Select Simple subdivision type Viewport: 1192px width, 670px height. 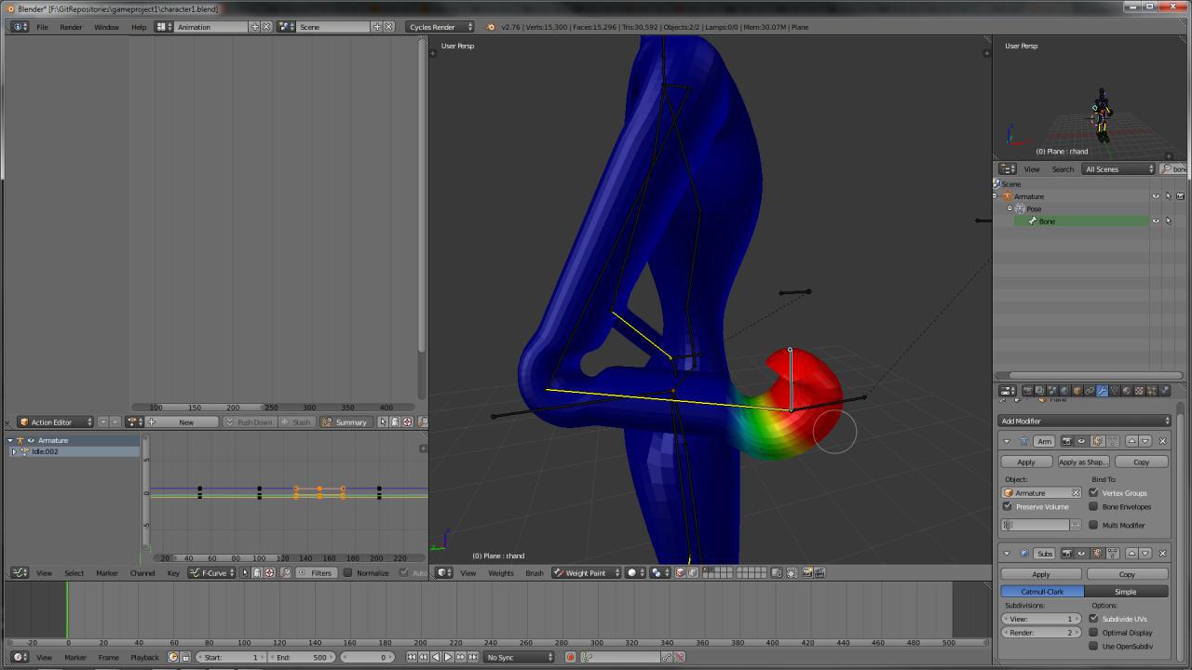[1127, 592]
